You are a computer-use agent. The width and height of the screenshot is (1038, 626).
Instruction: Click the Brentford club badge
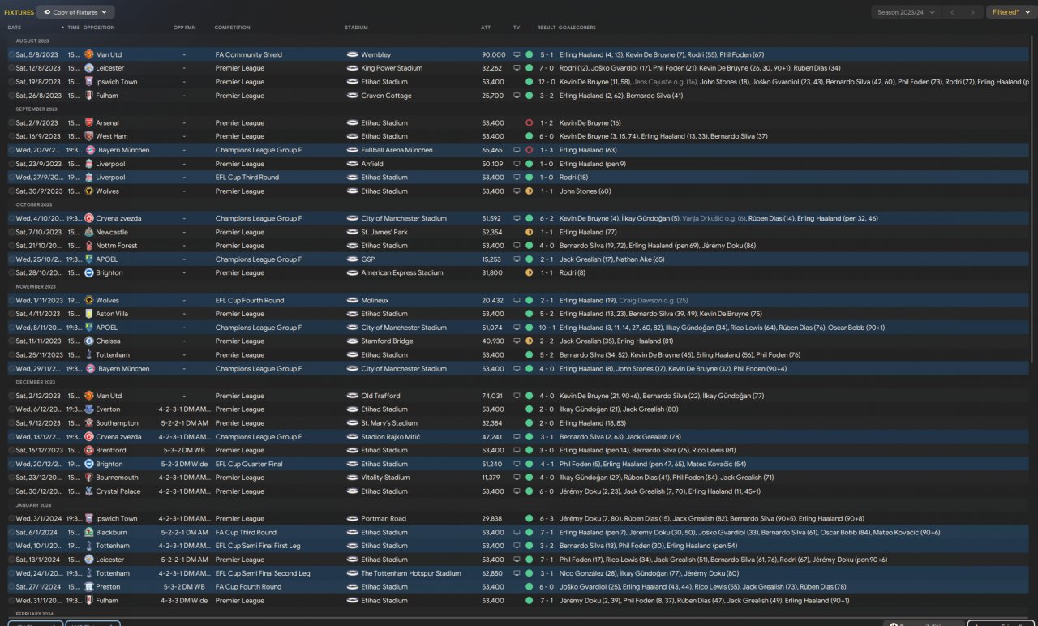tap(89, 450)
